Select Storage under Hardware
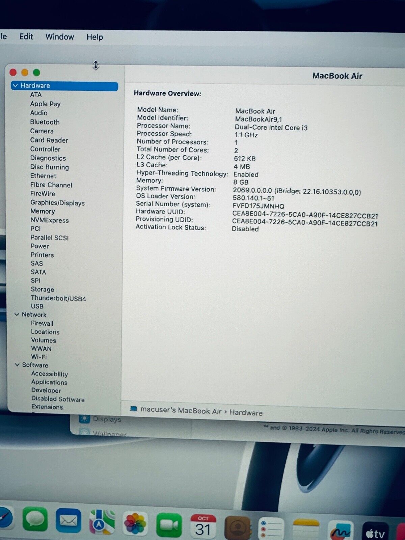The width and height of the screenshot is (405, 540). point(42,290)
